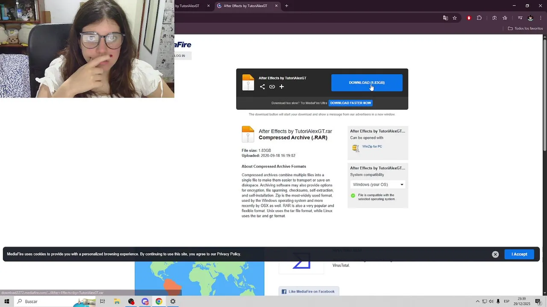Show hidden system tray icons chevron
This screenshot has height=307, width=547.
coord(478,301)
